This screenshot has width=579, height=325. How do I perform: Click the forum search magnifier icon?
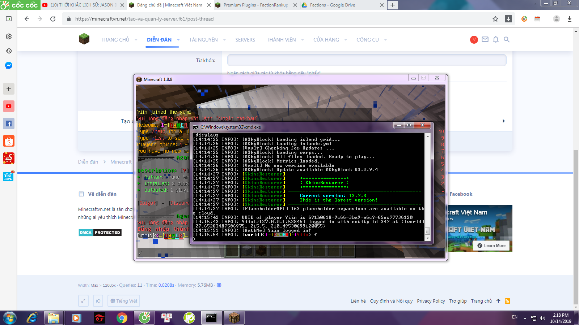[507, 39]
